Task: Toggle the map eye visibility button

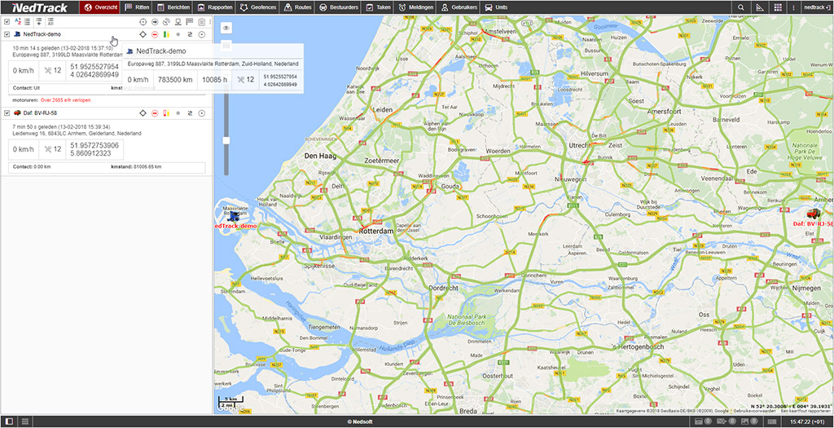Action: 226,28
